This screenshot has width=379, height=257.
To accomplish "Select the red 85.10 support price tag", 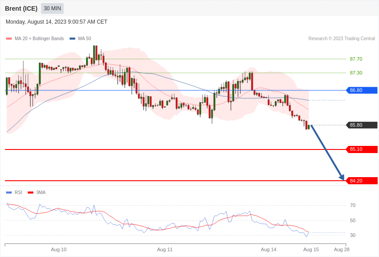I will 362,149.
